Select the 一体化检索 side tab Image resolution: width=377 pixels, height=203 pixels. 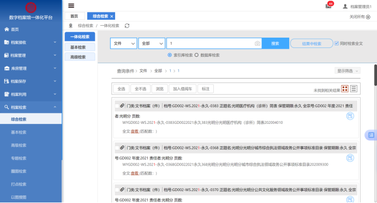click(80, 37)
